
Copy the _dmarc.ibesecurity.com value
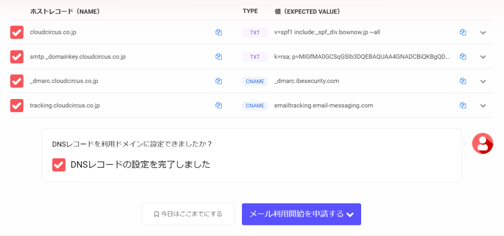(463, 81)
